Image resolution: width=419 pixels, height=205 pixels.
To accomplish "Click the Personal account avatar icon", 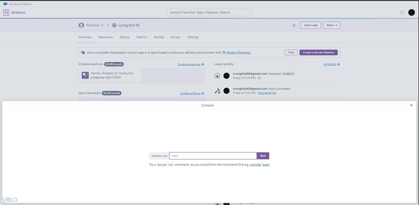I will click(81, 25).
